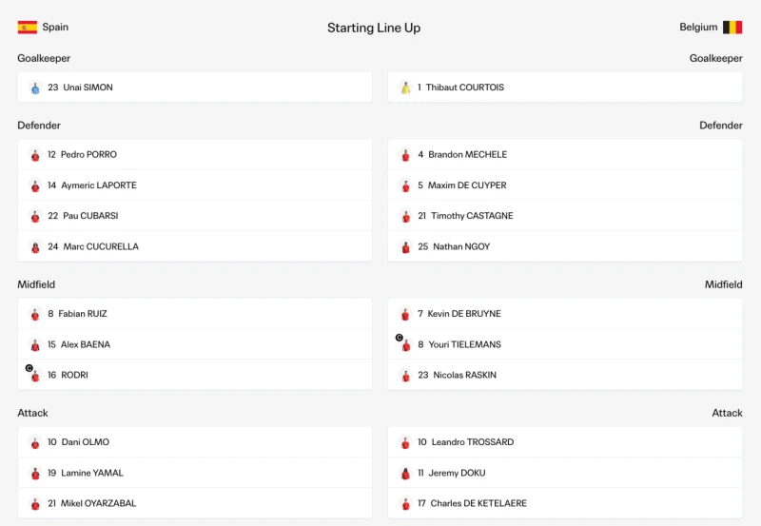Click Alex BAENA's player jersey icon

pos(35,345)
